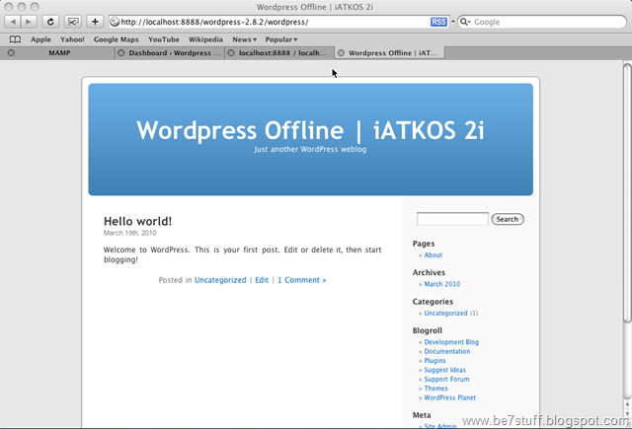Viewport: 632px width, 429px height.
Task: Expand the News bookmarks dropdown
Action: [x=244, y=39]
